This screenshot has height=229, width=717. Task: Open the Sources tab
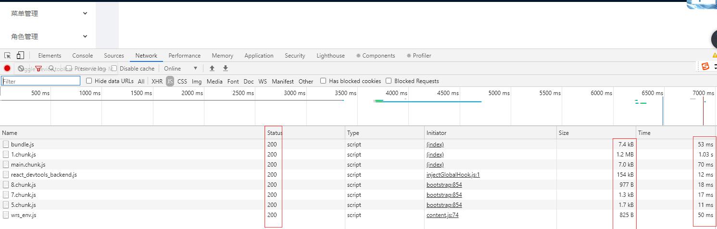(114, 56)
